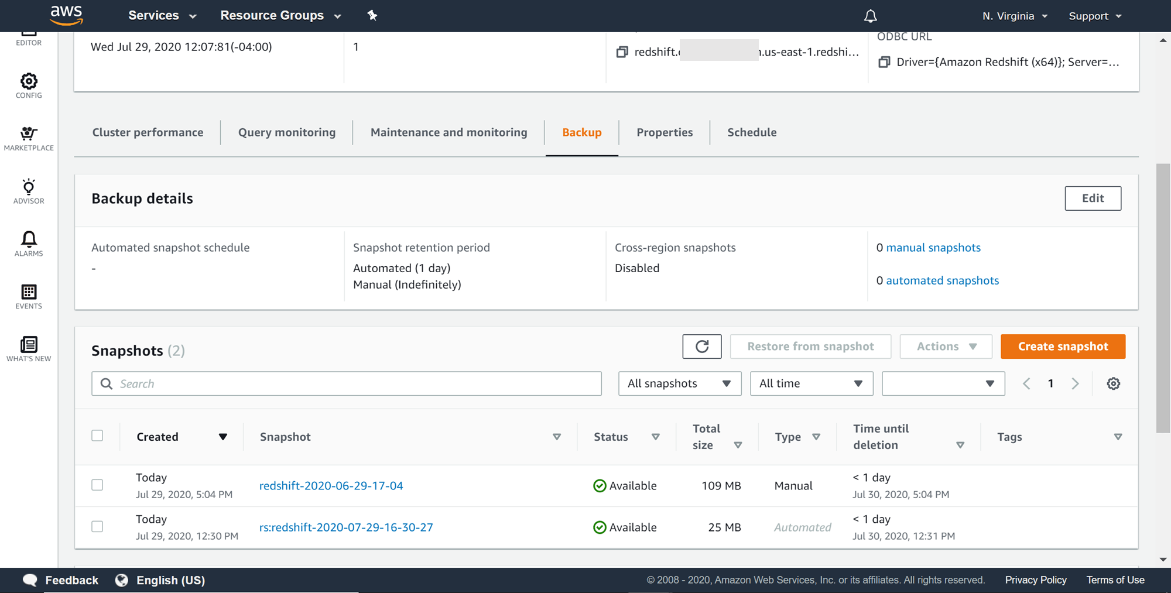Open the Actions dropdown
This screenshot has width=1171, height=593.
[945, 346]
